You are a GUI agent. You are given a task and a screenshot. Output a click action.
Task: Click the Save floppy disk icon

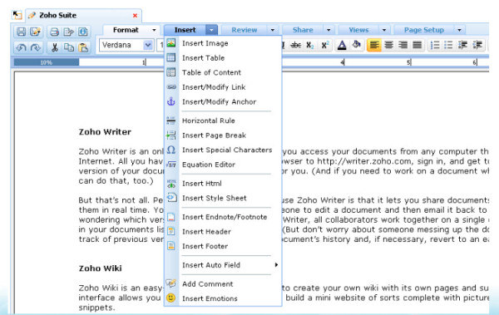[22, 32]
